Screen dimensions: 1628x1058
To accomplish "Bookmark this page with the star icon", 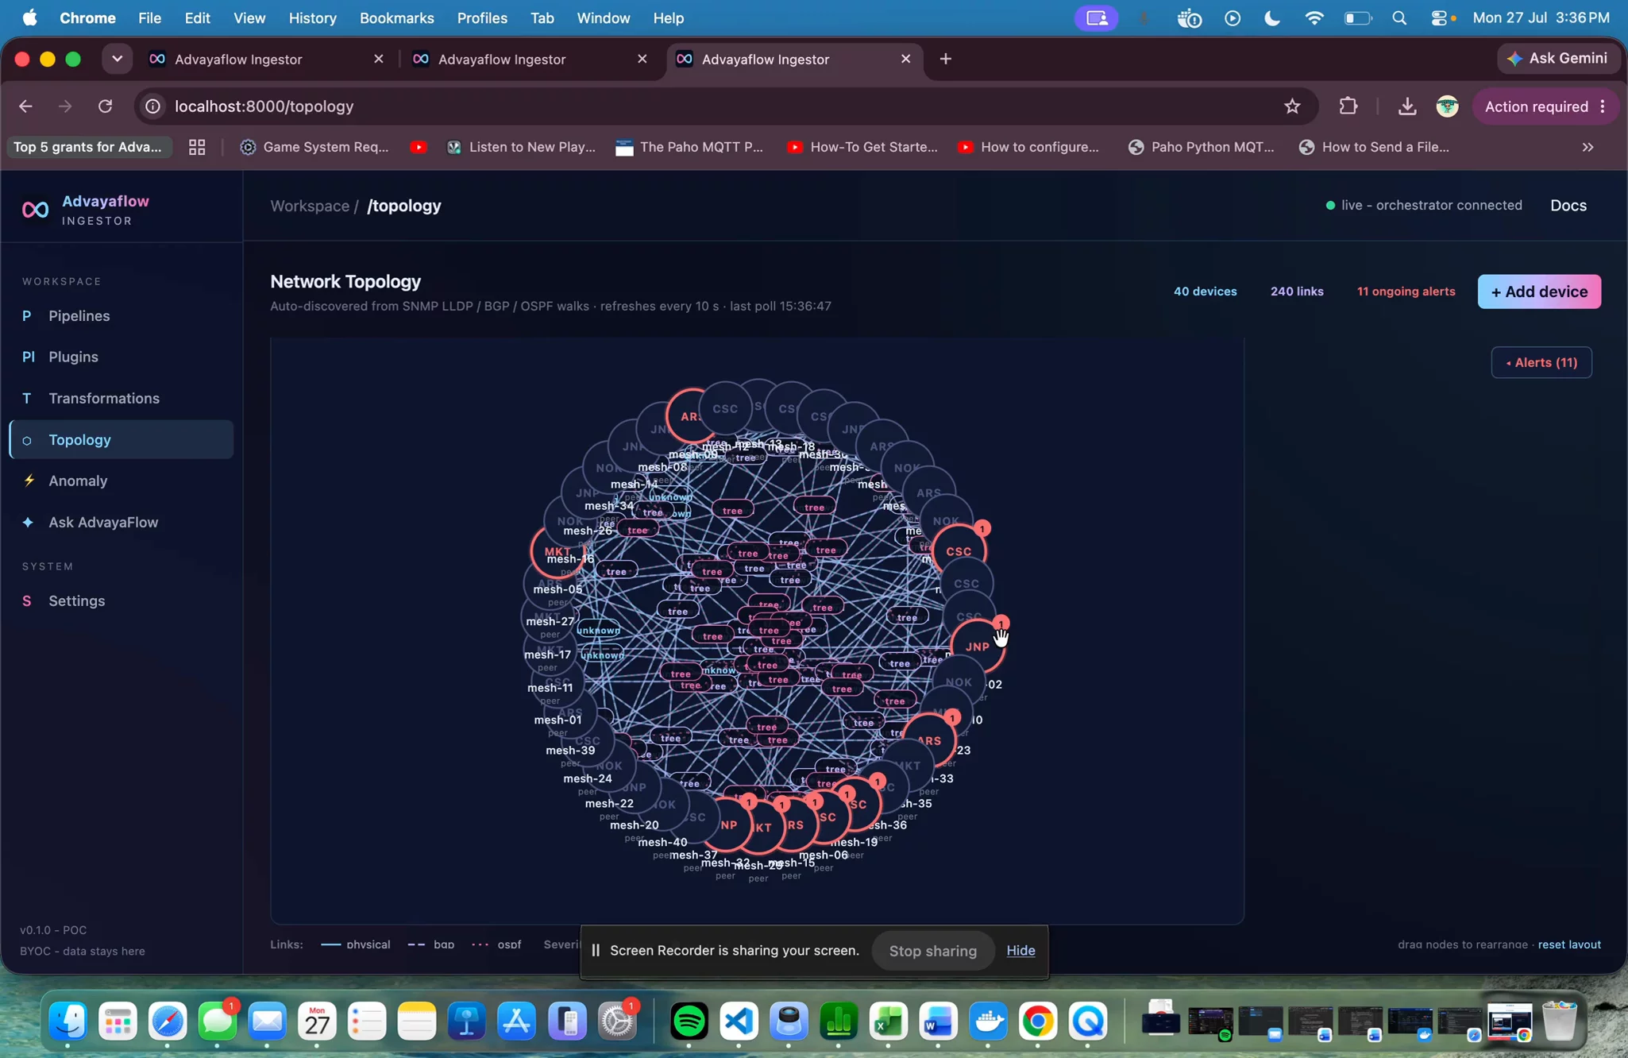I will 1292,106.
